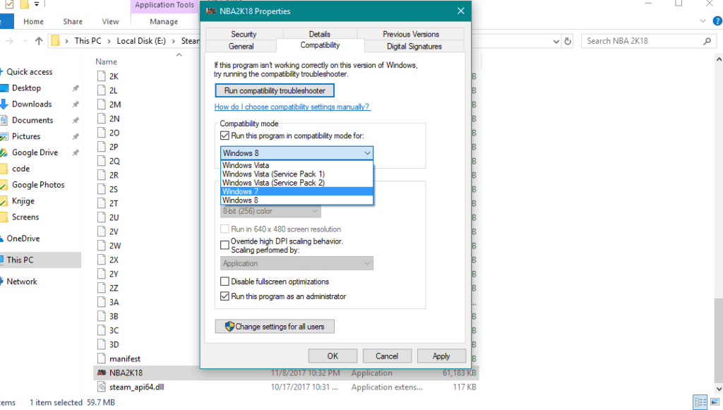Screen dimensions: 723x410
Task: Click the Explorer vertical scrollbar
Action: click(x=719, y=342)
